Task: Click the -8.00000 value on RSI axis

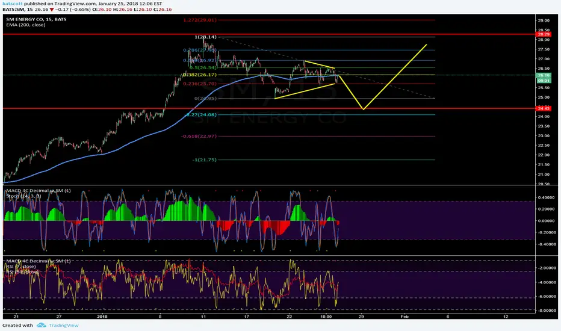Action: 547,311
